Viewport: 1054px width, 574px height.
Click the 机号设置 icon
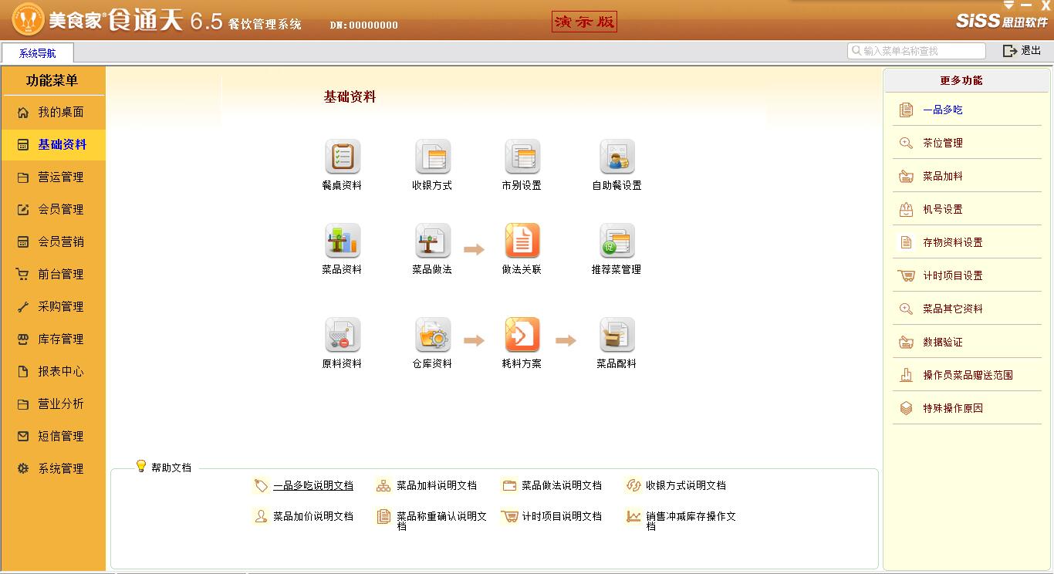[907, 209]
